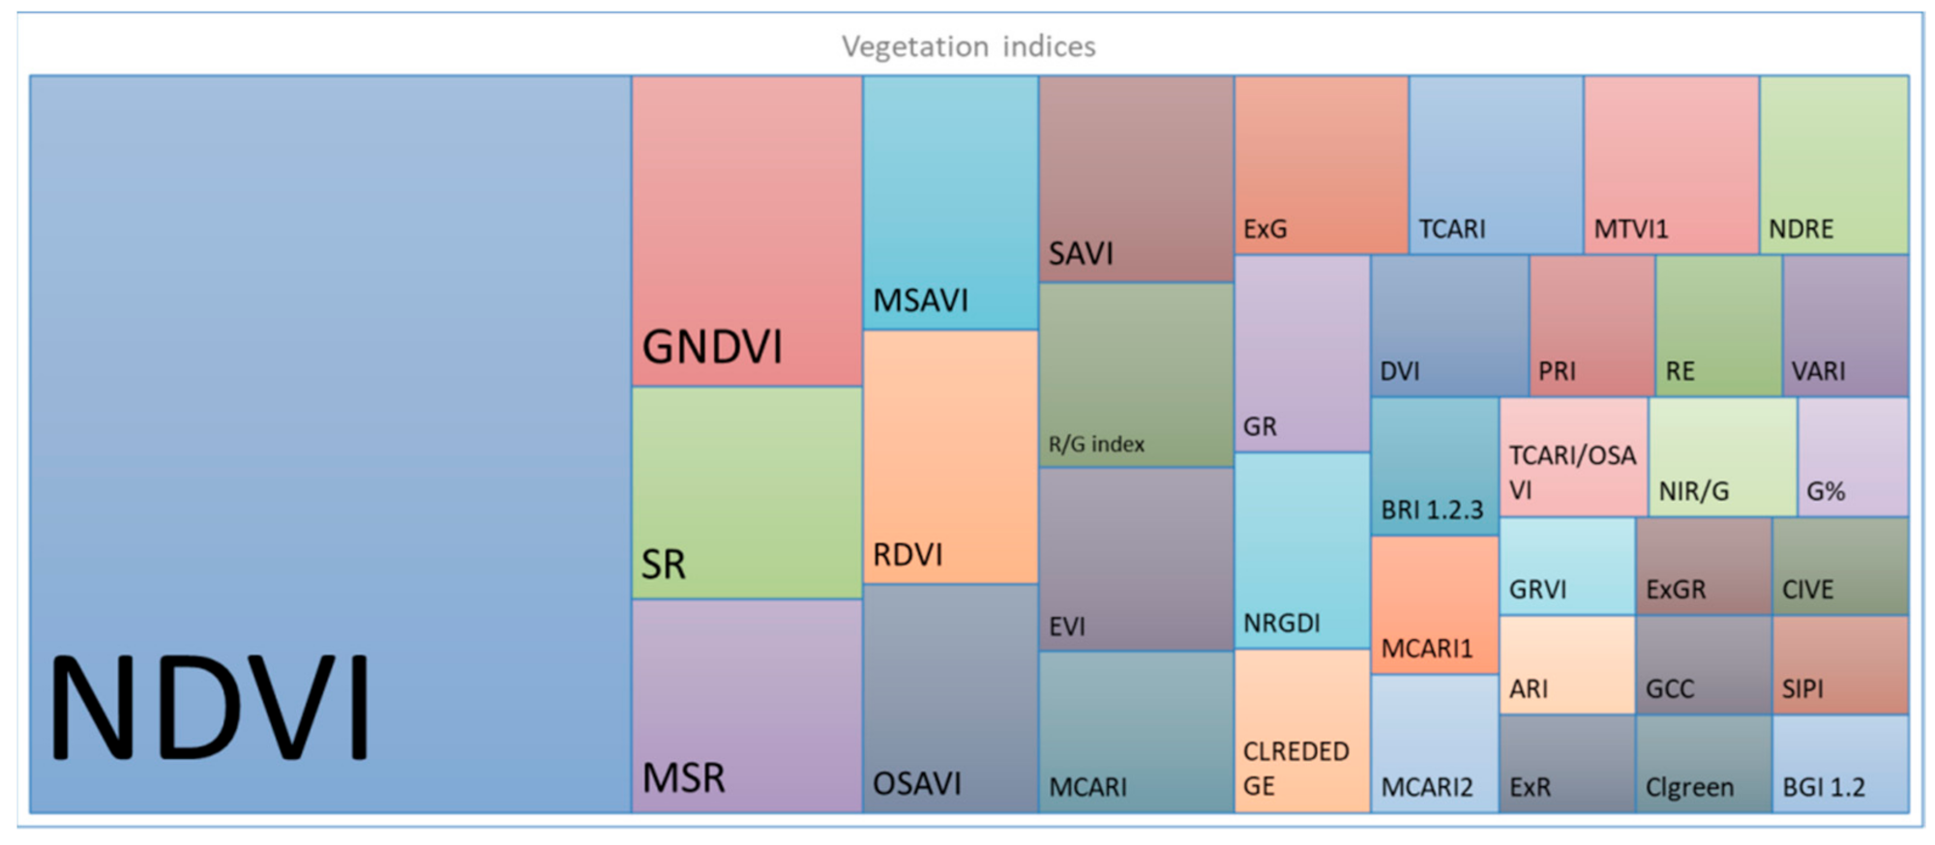Select the BRI 1.2.3 block
The height and width of the screenshot is (845, 1935).
[x=1434, y=466]
